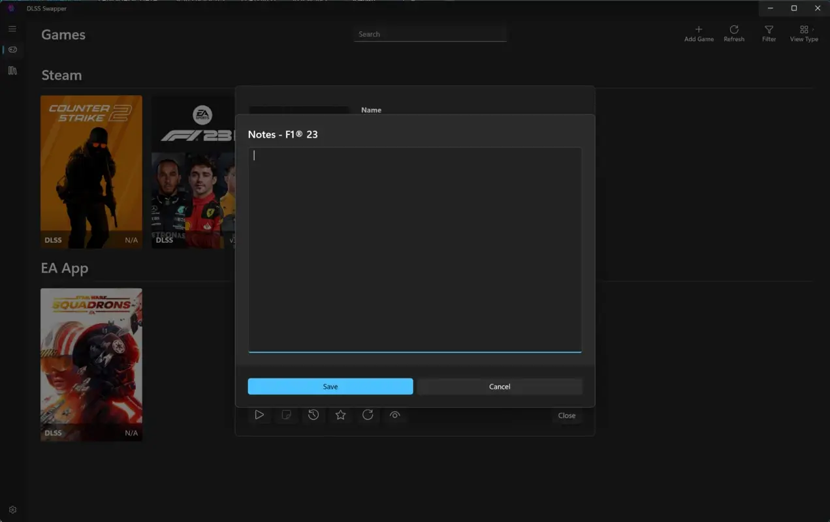Hide F1 23 using the eye icon
Viewport: 830px width, 522px height.
[395, 415]
